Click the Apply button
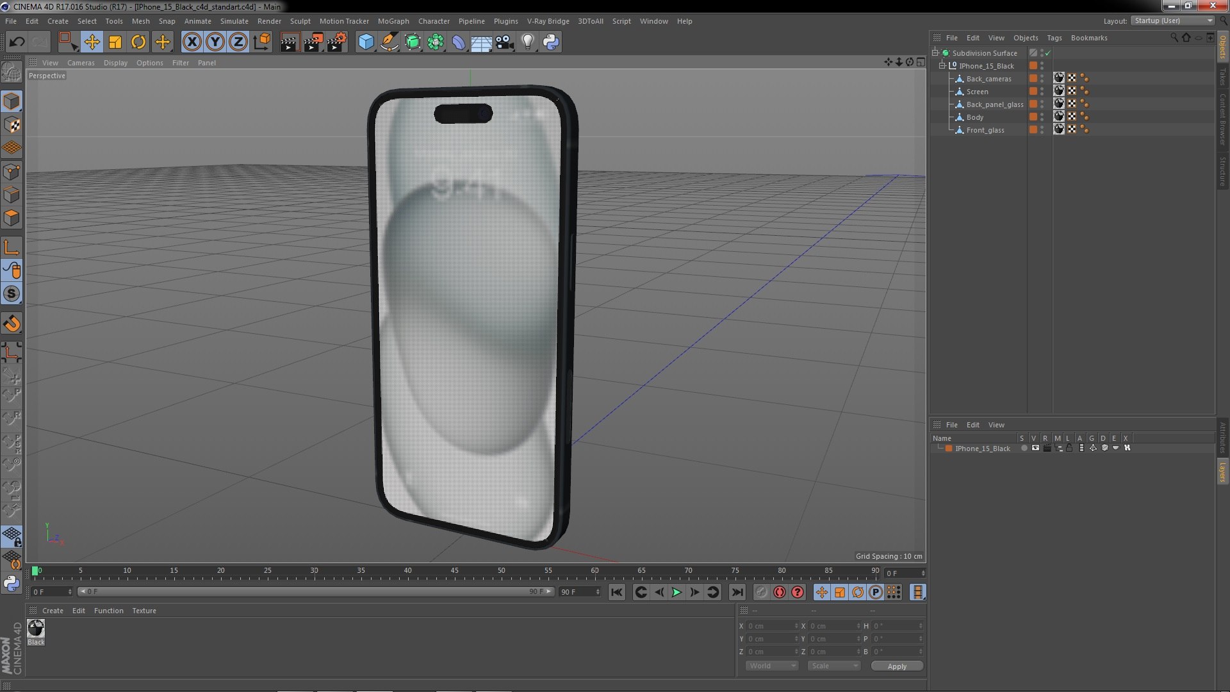 coord(897,666)
